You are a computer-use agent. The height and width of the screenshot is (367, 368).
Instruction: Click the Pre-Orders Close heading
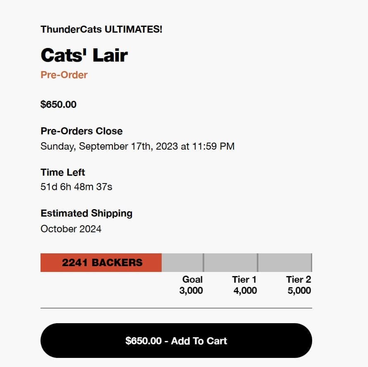[x=81, y=131]
